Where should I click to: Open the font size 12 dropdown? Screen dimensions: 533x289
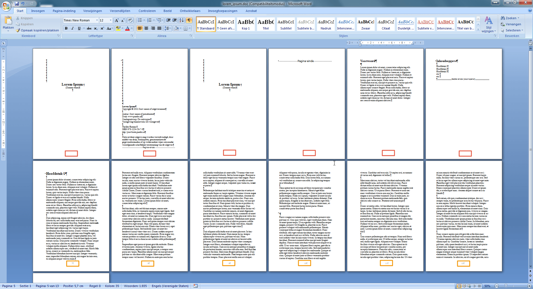click(x=110, y=20)
